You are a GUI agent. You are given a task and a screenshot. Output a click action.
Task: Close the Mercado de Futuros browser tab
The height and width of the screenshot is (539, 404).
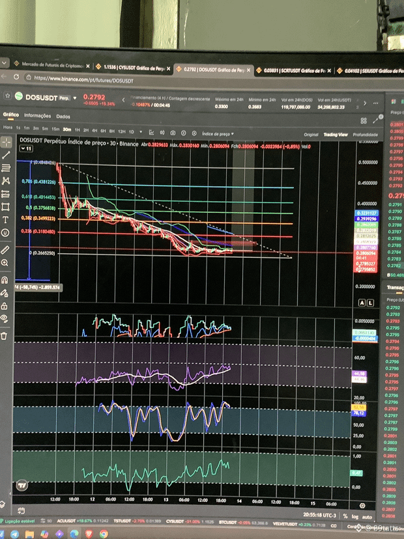point(88,66)
